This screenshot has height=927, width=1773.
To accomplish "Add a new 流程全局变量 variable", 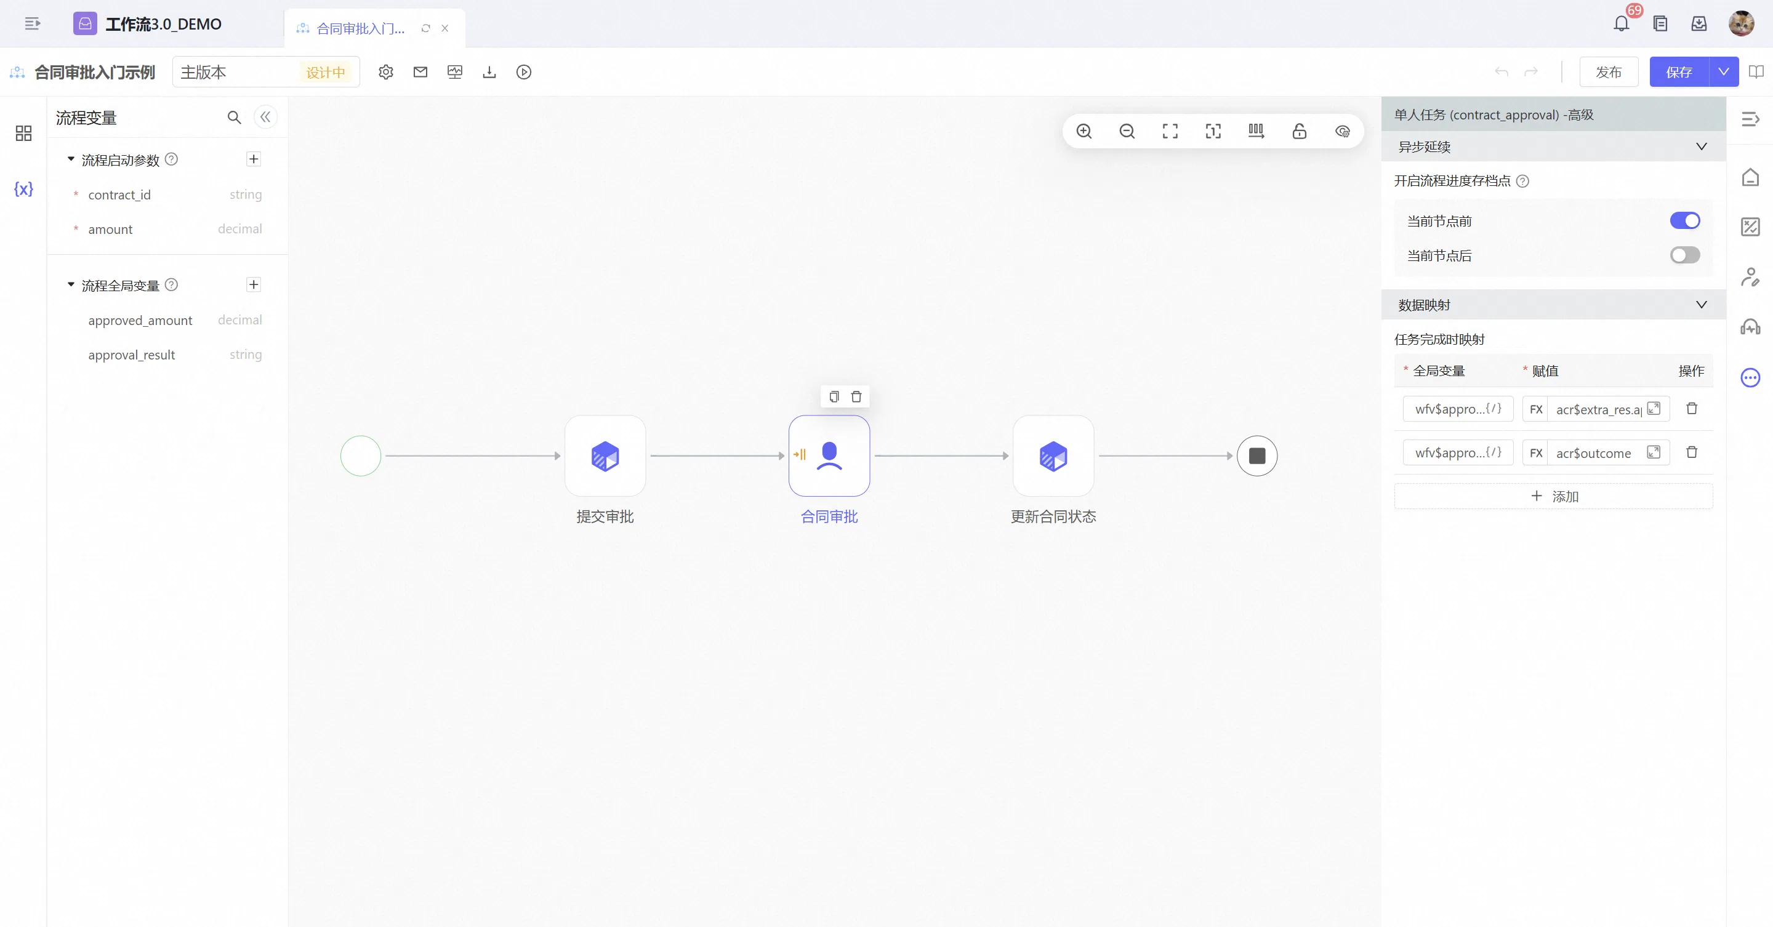I will [x=254, y=285].
